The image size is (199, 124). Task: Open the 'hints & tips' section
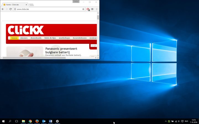(x=50, y=38)
